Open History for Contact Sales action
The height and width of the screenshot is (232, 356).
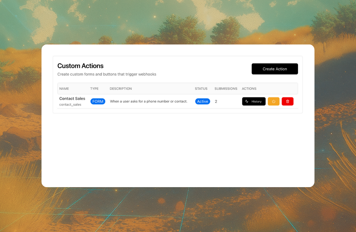click(x=254, y=102)
